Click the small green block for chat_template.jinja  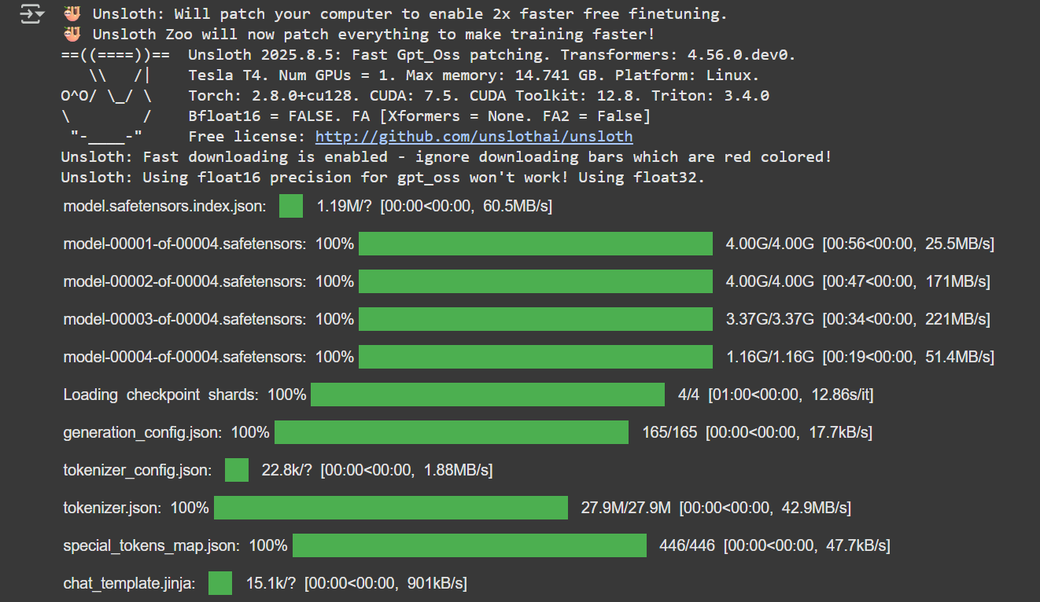[x=220, y=583]
